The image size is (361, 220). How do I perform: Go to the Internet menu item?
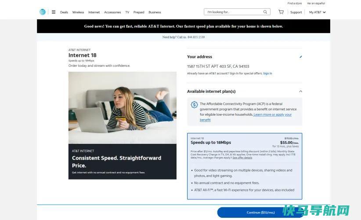pos(94,12)
